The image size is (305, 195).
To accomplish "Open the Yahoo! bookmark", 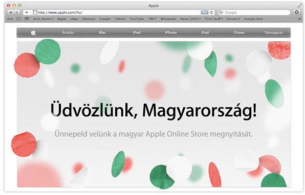I will pyautogui.click(x=120, y=19).
